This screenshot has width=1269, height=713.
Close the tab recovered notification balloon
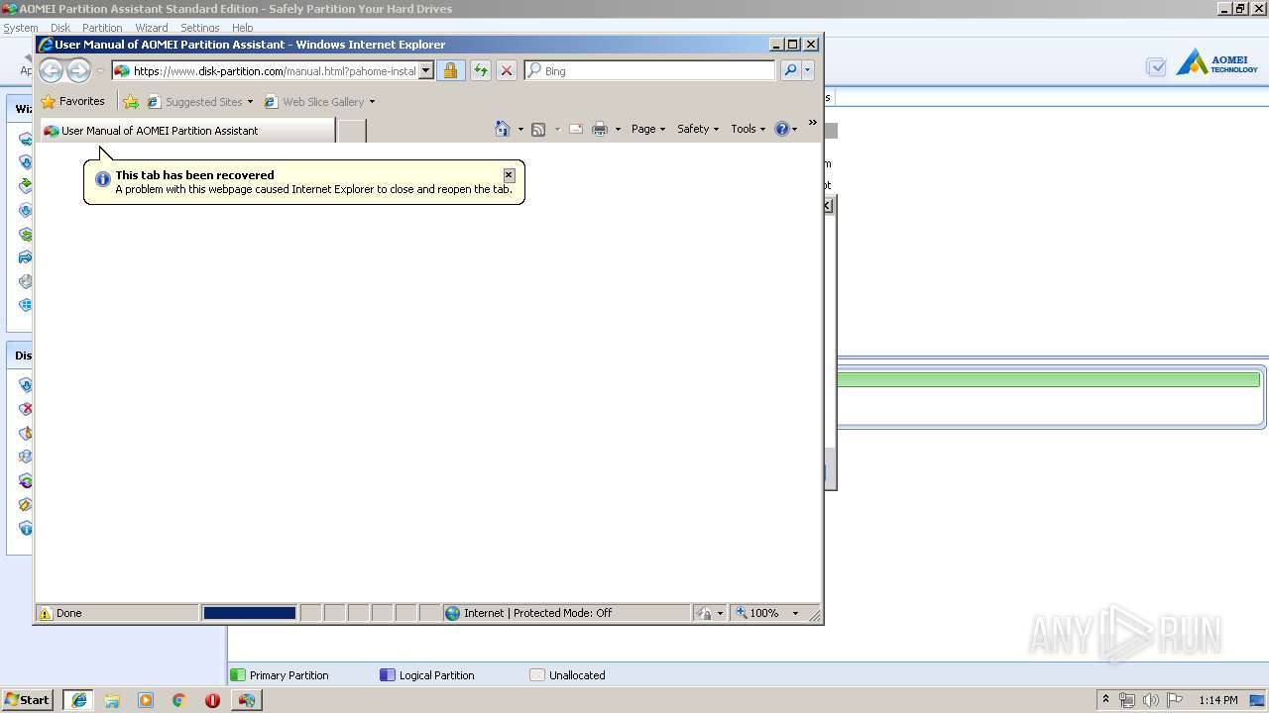coord(509,175)
